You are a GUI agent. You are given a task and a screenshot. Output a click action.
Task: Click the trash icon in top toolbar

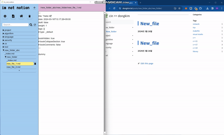(29, 16)
